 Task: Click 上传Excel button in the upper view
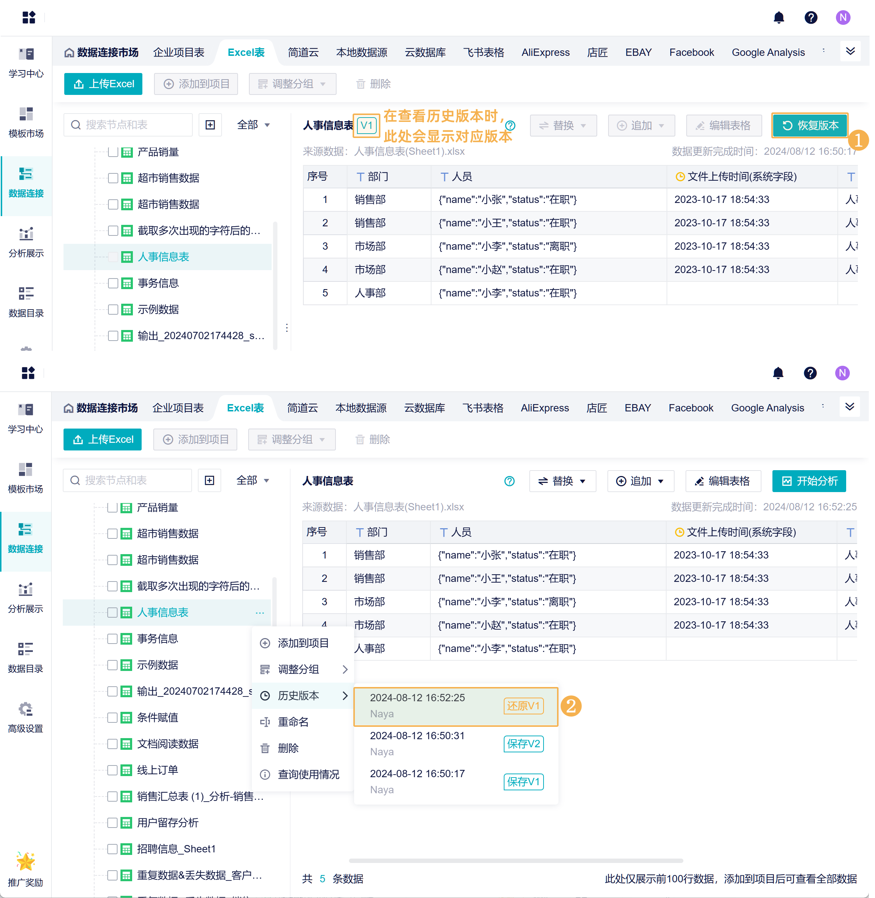[x=103, y=84]
